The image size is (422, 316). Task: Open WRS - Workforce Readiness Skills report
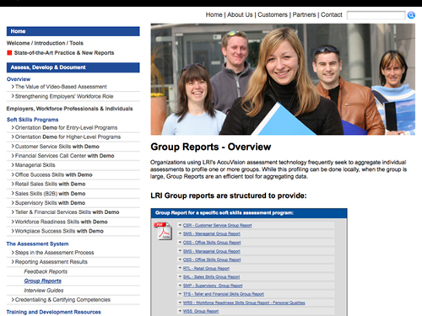coord(244,303)
